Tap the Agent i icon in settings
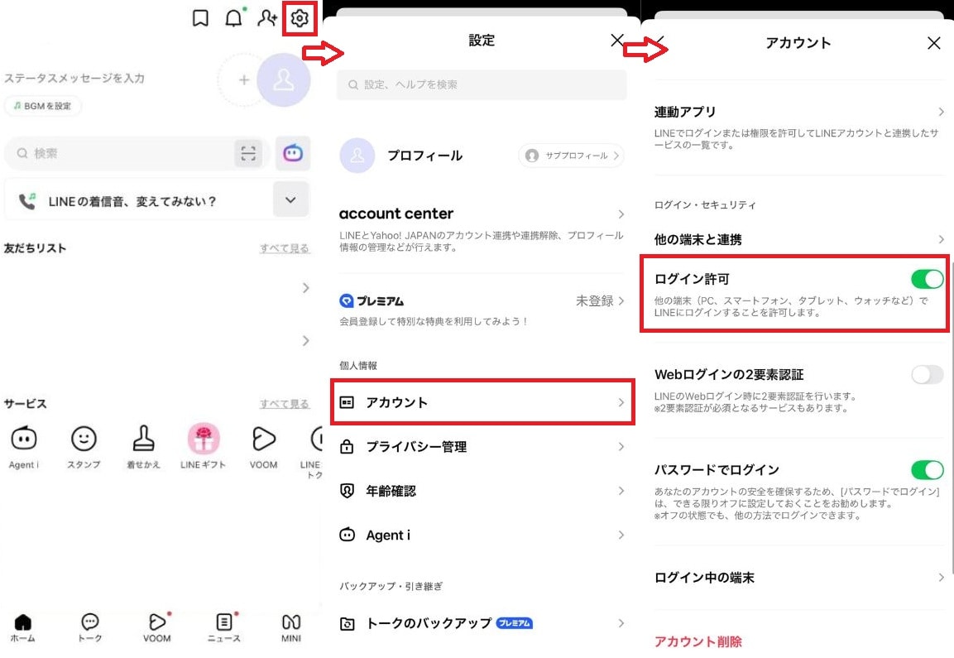 point(347,535)
